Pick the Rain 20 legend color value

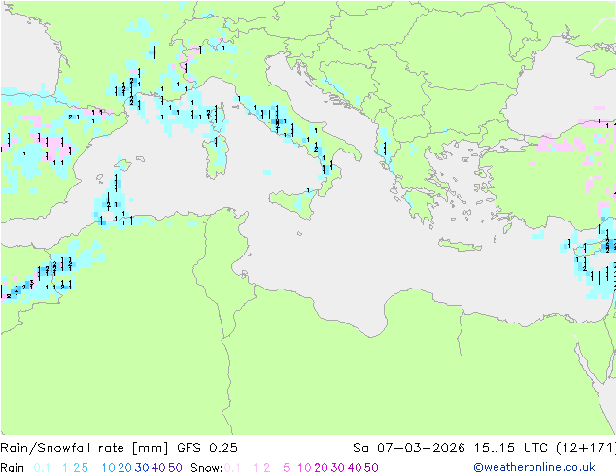coord(125,468)
